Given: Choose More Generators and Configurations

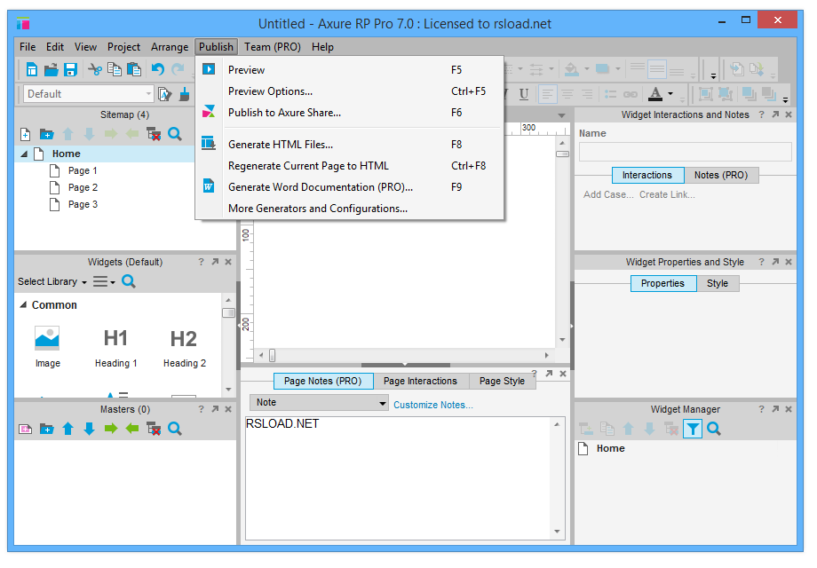Looking at the screenshot, I should tap(350, 209).
